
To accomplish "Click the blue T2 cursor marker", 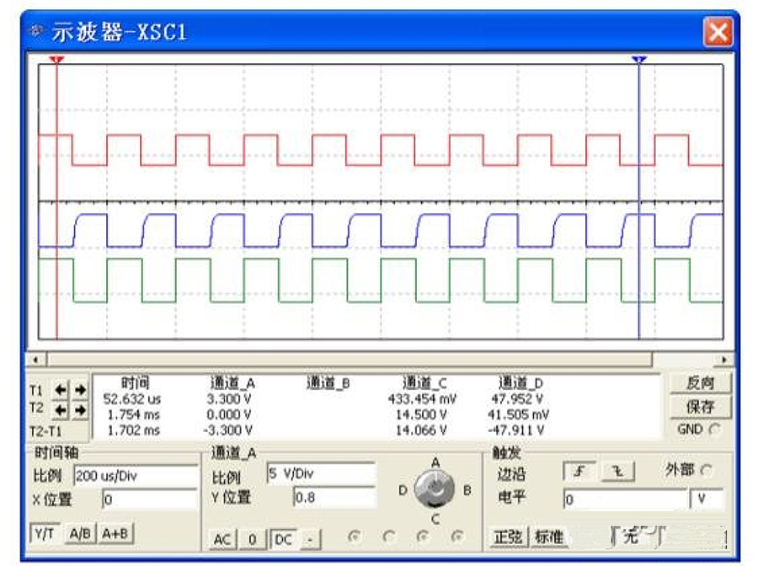I will 639,61.
